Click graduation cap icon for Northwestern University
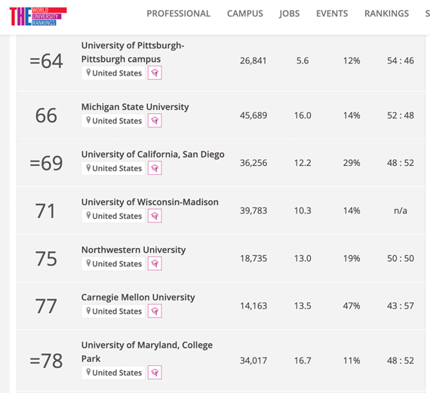This screenshot has height=393, width=430. tap(155, 263)
